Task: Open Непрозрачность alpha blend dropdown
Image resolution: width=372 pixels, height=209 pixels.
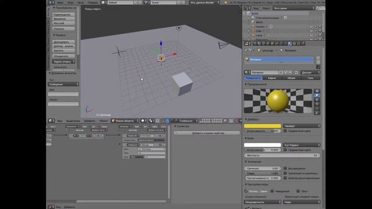Action: (262, 202)
